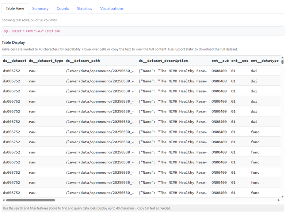Click the dataset path in the last row
286x214 pixels.
pyautogui.click(x=100, y=193)
